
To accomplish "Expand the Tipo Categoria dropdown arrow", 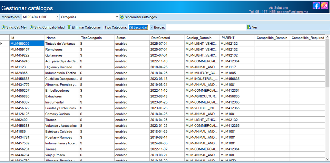I will point(151,27).
